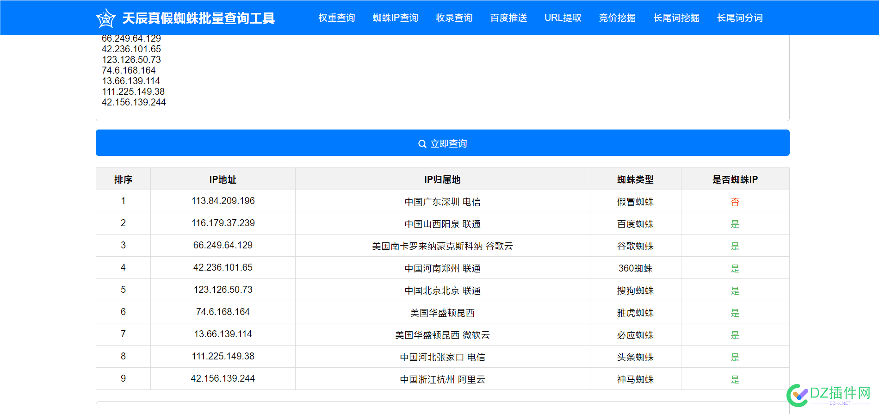
Task: Click the red 否 result in row 1
Action: tap(735, 202)
